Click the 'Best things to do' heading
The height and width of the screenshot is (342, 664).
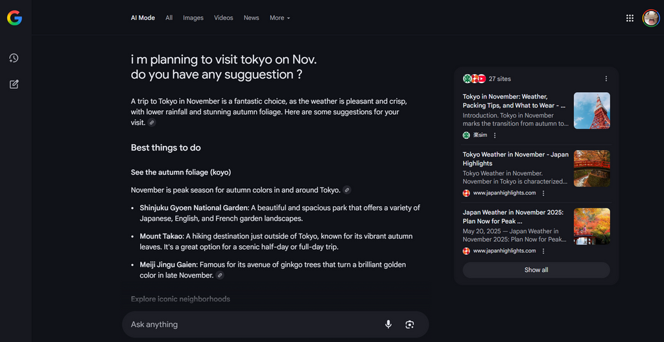point(165,148)
